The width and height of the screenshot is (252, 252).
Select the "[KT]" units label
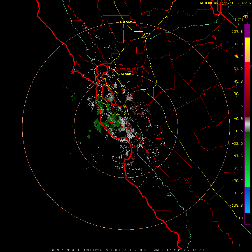tap(239, 19)
